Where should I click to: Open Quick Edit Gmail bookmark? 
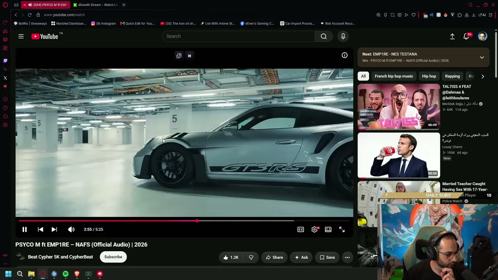137,23
